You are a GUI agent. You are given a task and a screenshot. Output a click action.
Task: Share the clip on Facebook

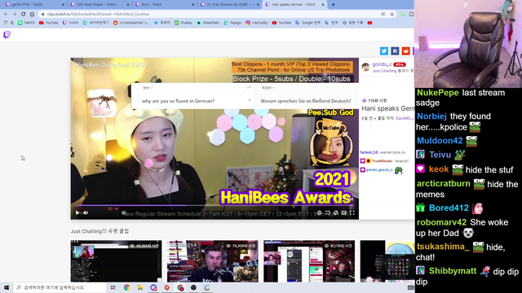pyautogui.click(x=395, y=50)
